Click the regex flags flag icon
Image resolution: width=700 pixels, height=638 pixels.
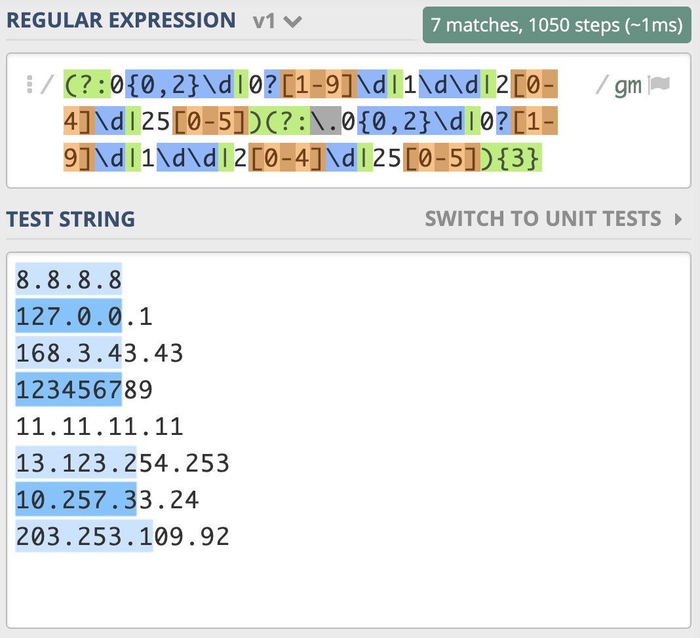[x=659, y=85]
